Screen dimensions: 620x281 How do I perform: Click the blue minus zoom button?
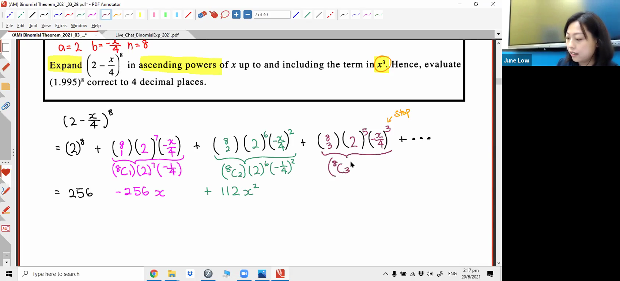pyautogui.click(x=247, y=15)
